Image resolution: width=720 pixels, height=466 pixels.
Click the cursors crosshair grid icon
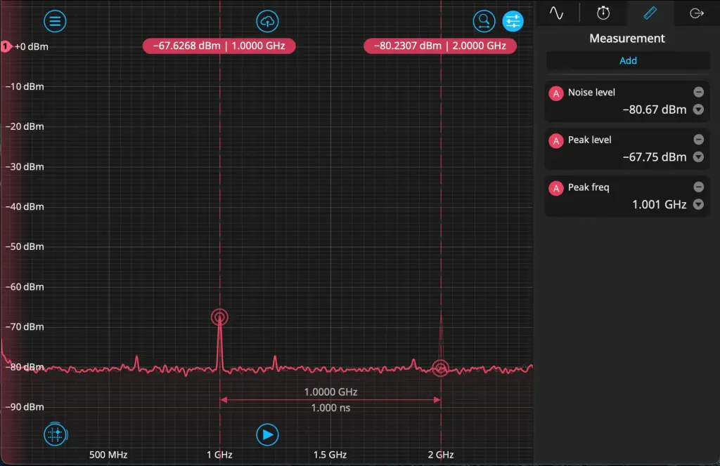tap(55, 434)
